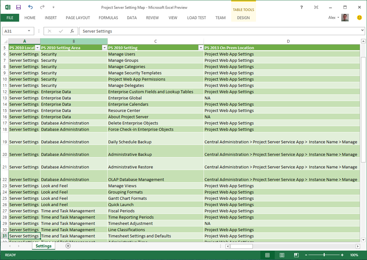Open filter dropdown for PS 2010 Location
The height and width of the screenshot is (260, 367).
point(37,48)
